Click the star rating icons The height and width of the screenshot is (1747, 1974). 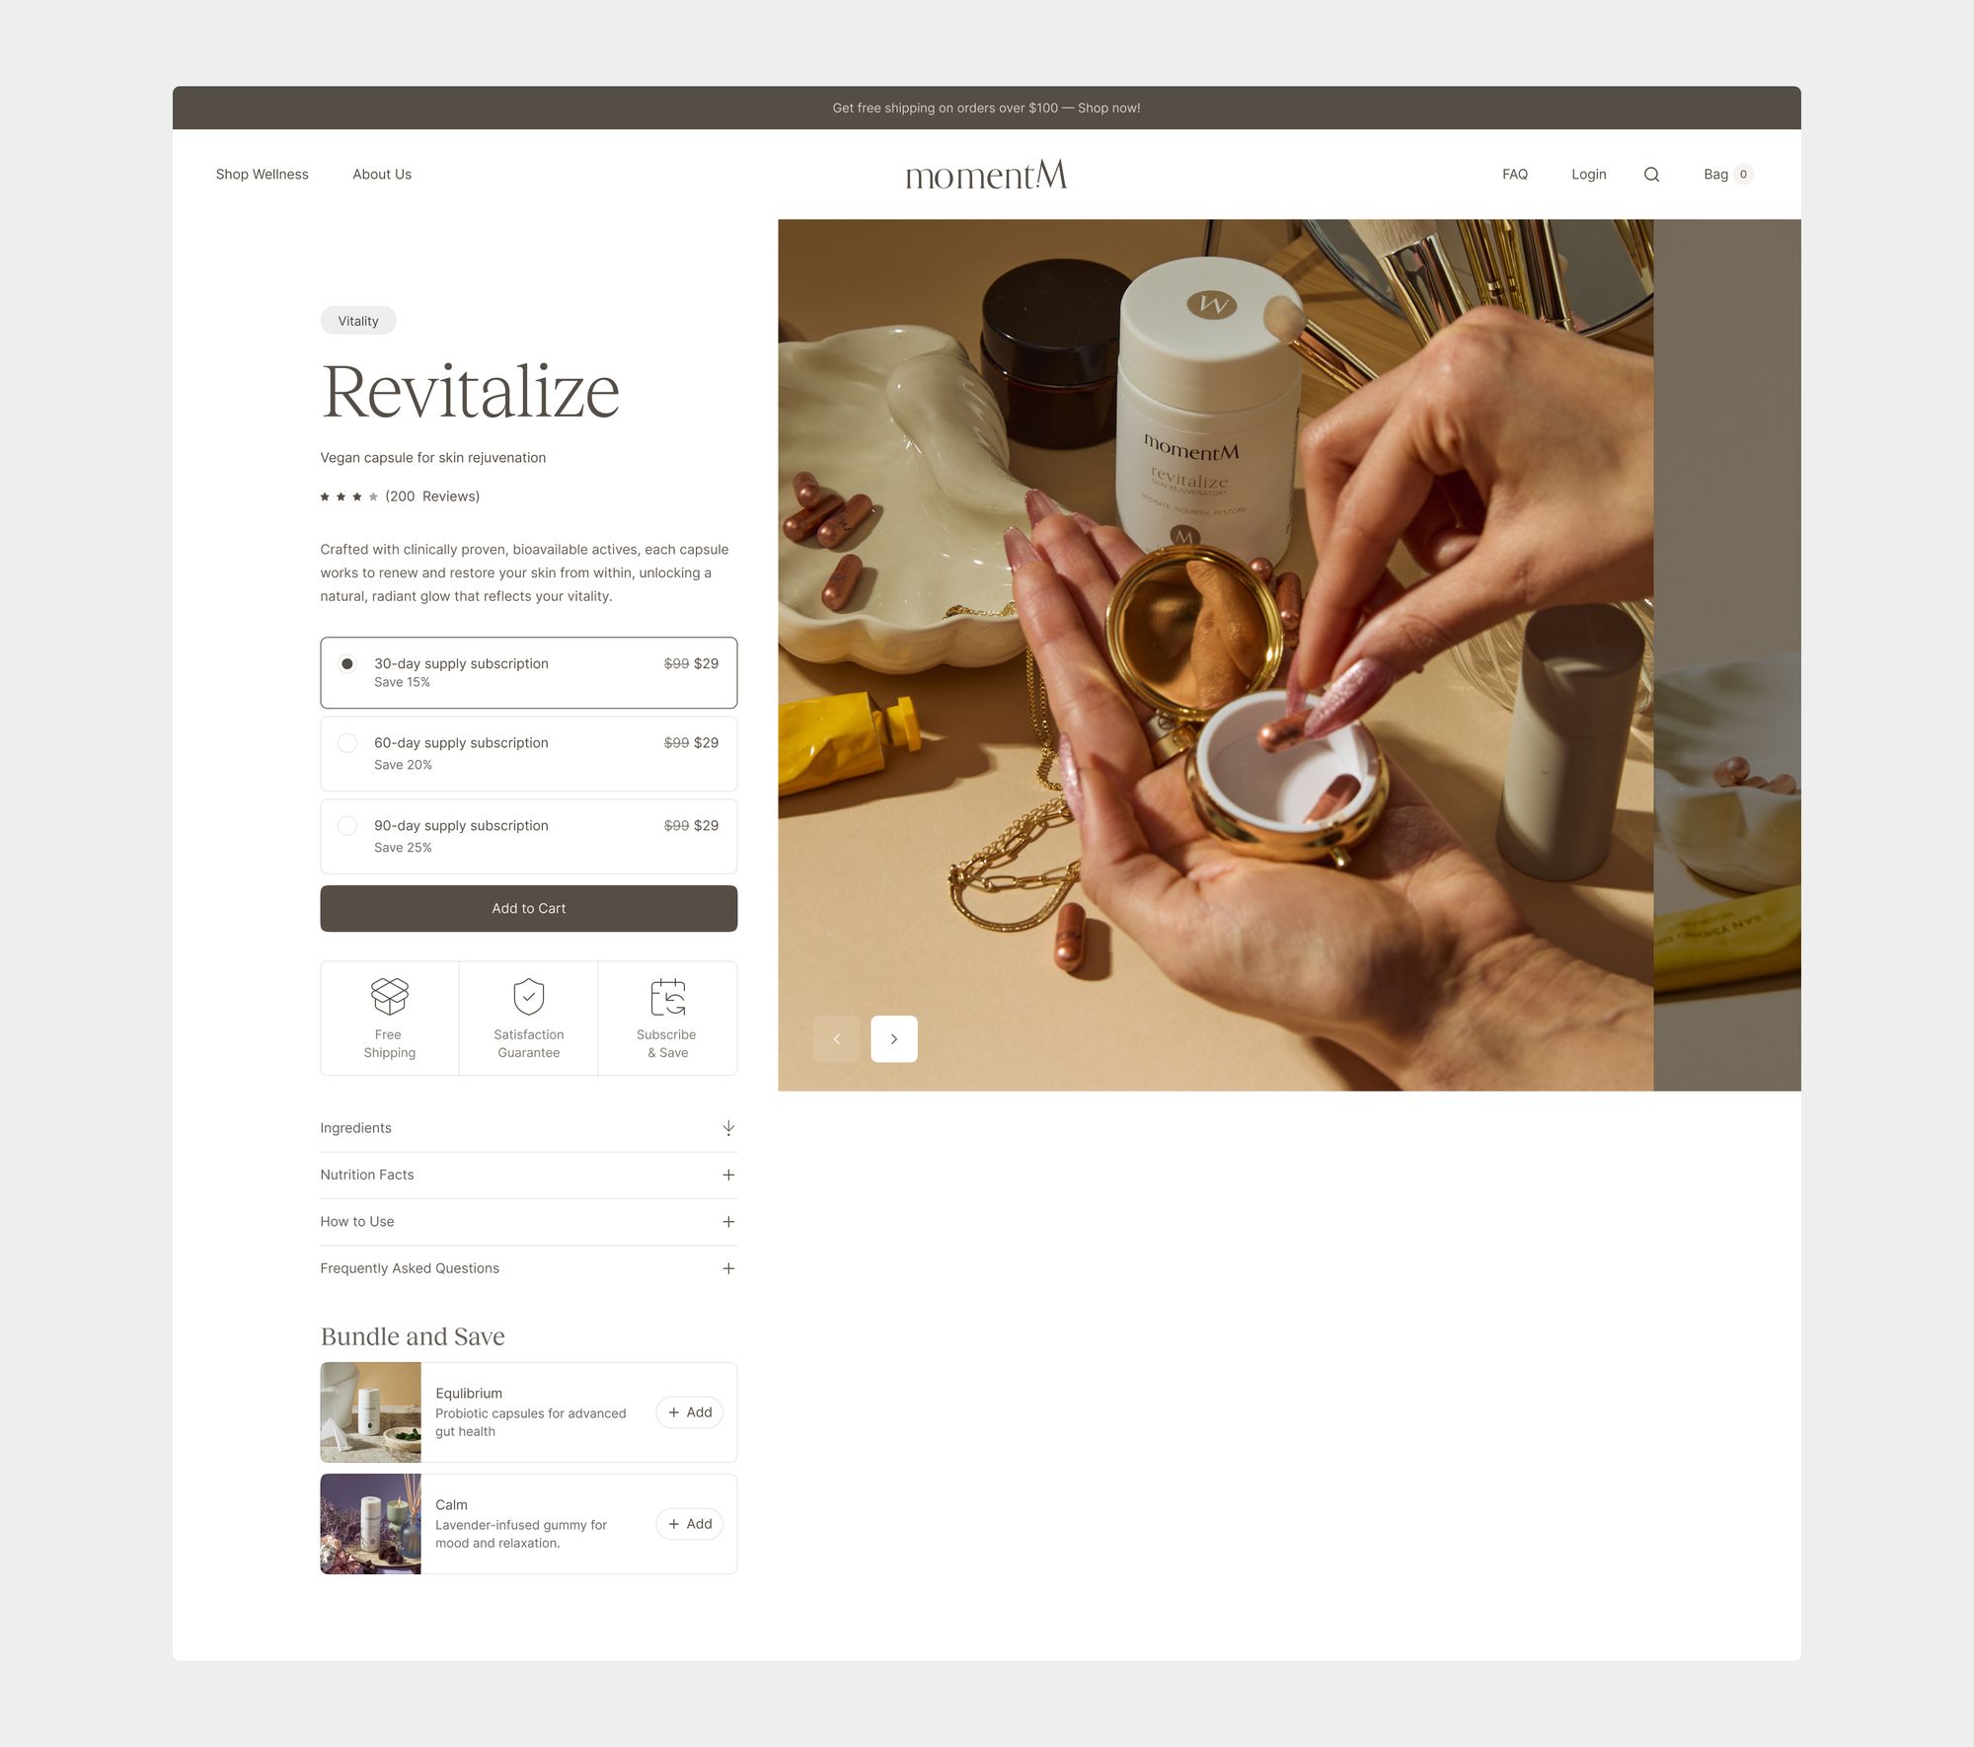348,496
